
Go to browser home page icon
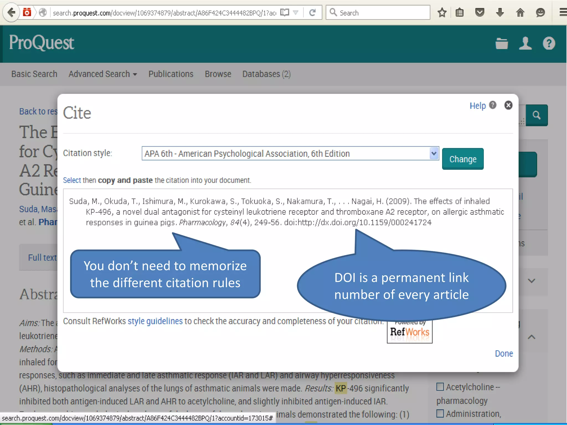tap(520, 12)
